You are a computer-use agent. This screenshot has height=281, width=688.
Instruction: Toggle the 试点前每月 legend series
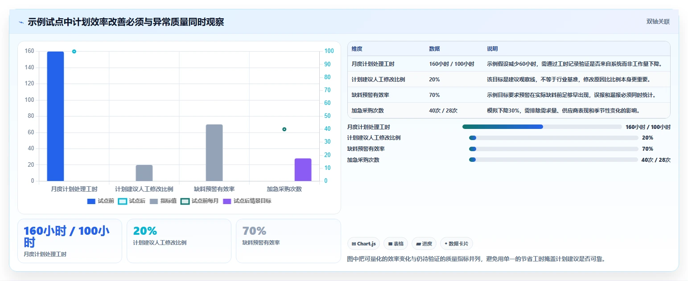pyautogui.click(x=200, y=201)
